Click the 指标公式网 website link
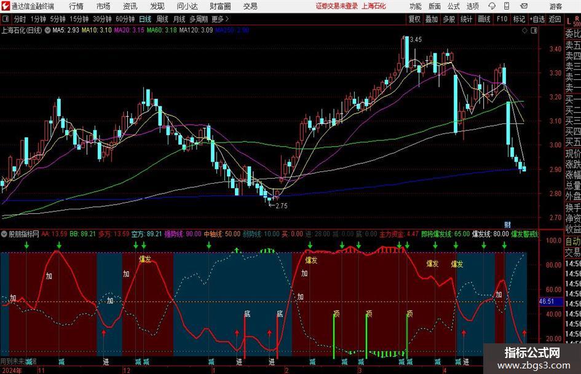The image size is (581, 374). tap(532, 352)
